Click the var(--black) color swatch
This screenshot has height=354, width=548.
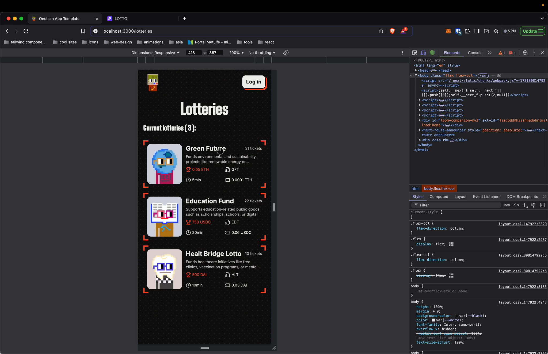click(456, 316)
